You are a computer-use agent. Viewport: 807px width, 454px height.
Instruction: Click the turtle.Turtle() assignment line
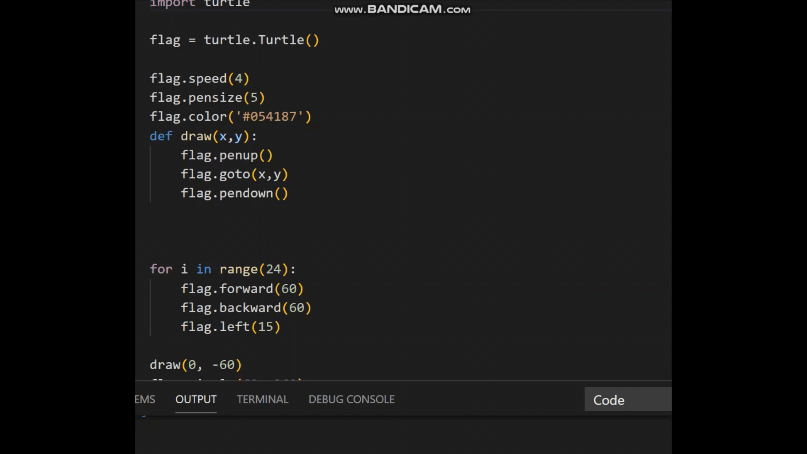[234, 40]
